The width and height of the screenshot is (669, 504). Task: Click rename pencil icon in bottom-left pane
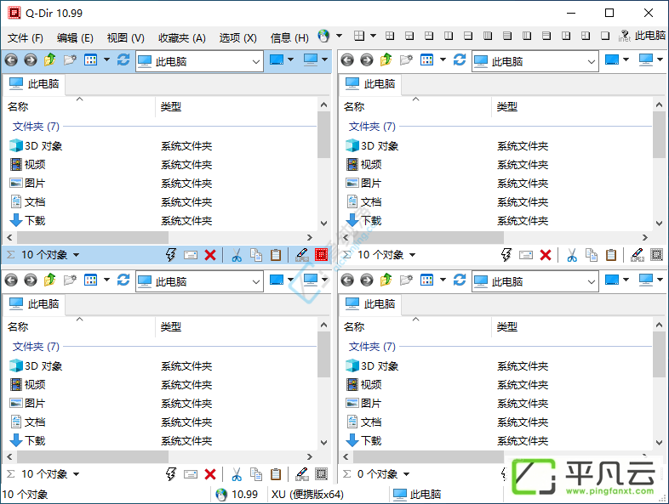(x=302, y=473)
